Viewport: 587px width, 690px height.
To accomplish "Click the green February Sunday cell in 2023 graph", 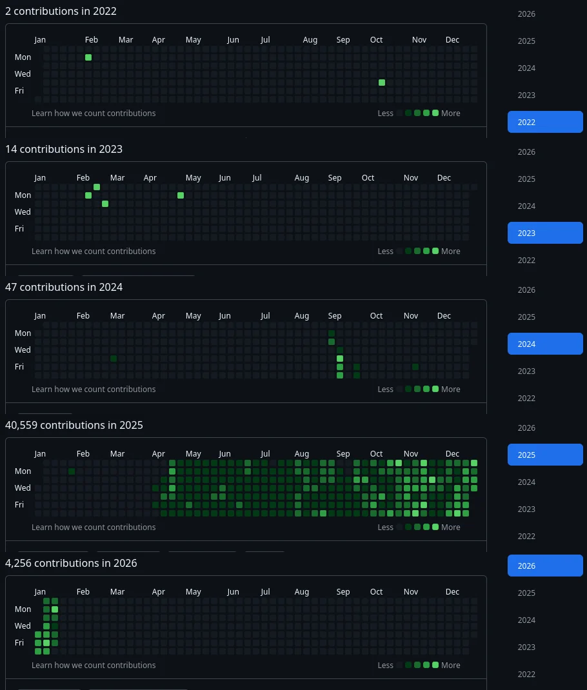I will (x=97, y=187).
